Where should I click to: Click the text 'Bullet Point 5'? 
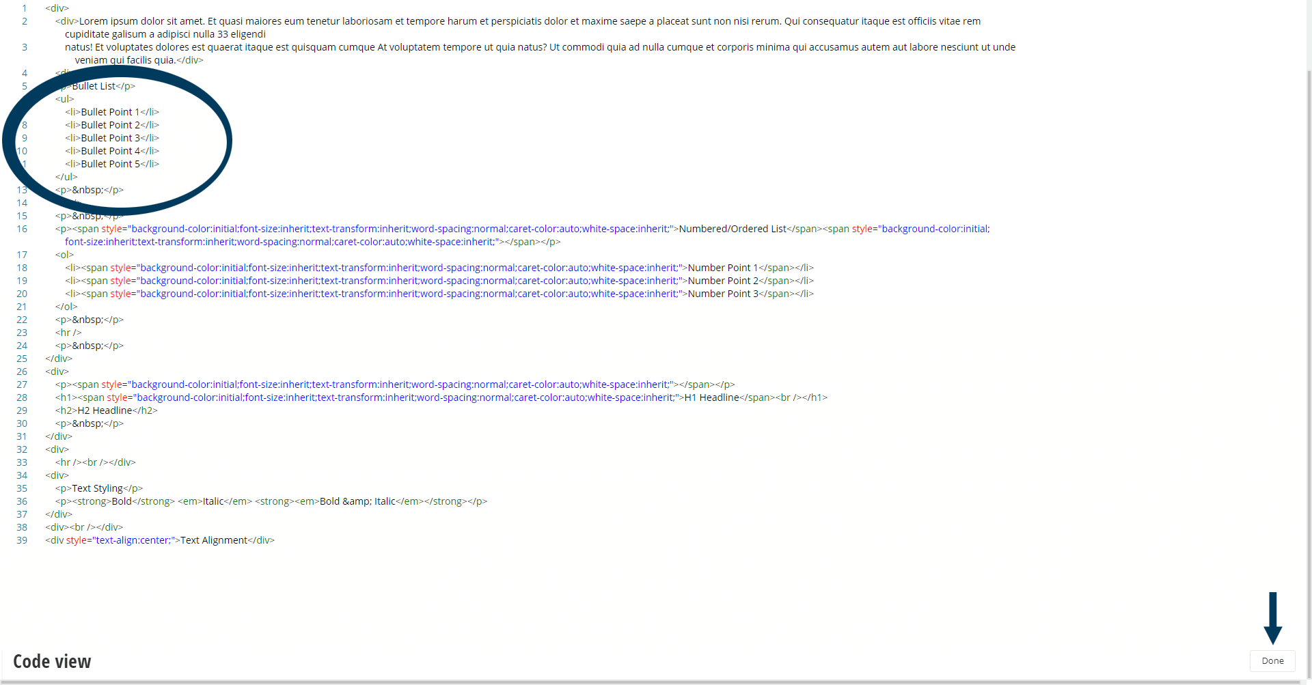click(111, 164)
